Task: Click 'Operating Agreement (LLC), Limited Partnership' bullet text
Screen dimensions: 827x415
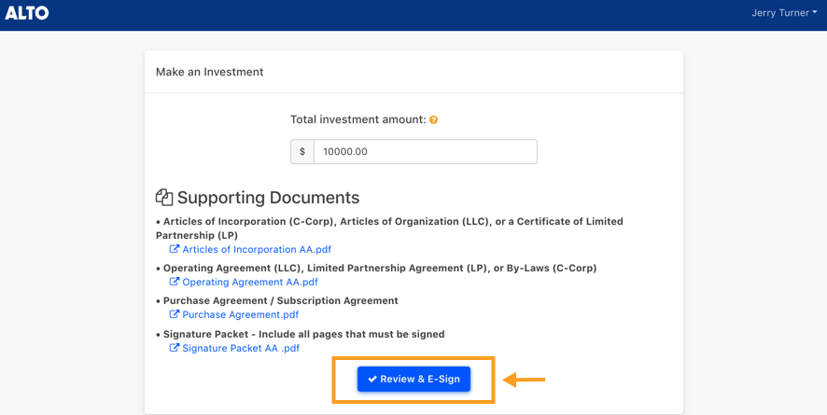Action: [x=380, y=268]
